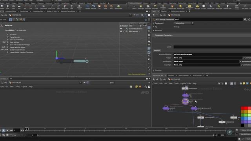The height and width of the screenshot is (141, 251).
Task: Toggle promote checkbox for restskeleton
Action: (240, 61)
